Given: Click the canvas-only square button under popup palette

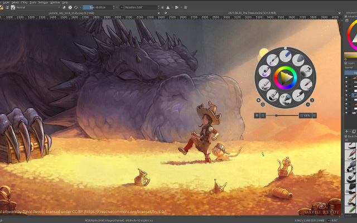Looking at the screenshot, I should pyautogui.click(x=263, y=115).
